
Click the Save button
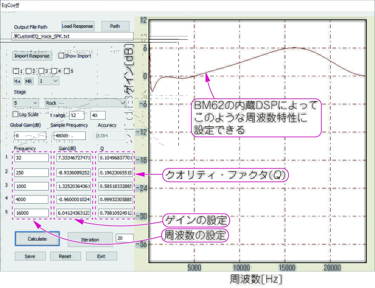pos(30,256)
